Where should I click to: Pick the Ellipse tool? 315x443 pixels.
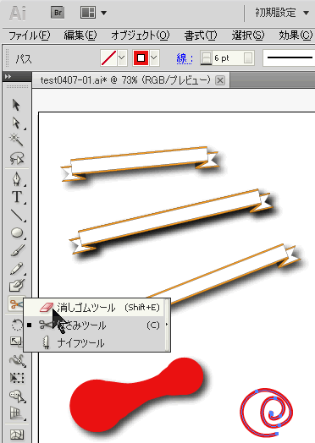(17, 232)
